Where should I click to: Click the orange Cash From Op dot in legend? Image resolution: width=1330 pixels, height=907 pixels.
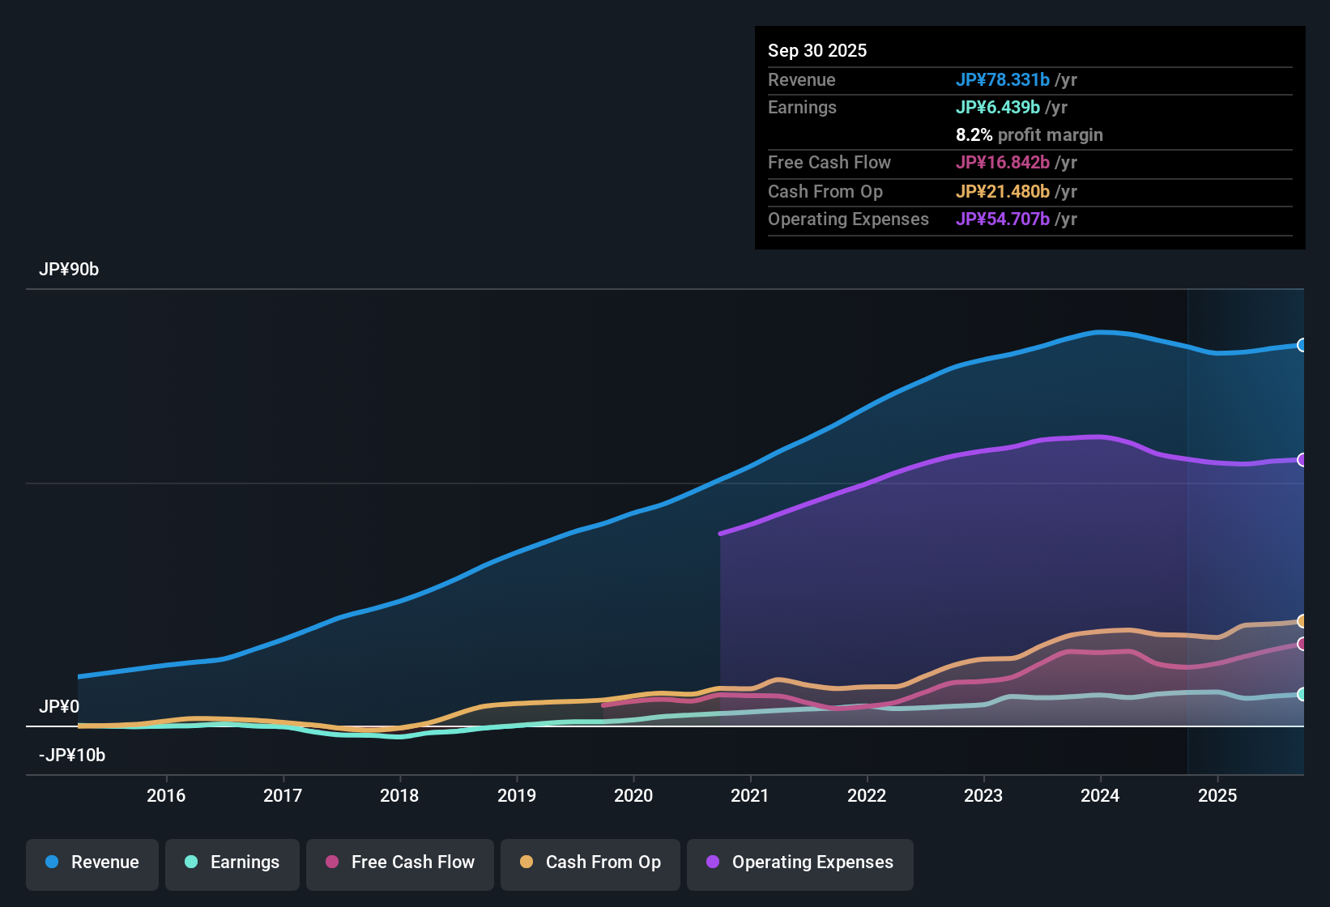click(x=526, y=862)
